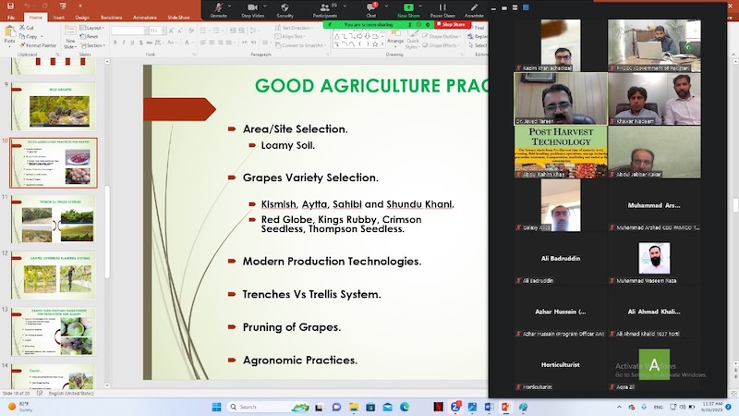Click the Format Painter button
Screen dimensions: 739x416
[40, 44]
